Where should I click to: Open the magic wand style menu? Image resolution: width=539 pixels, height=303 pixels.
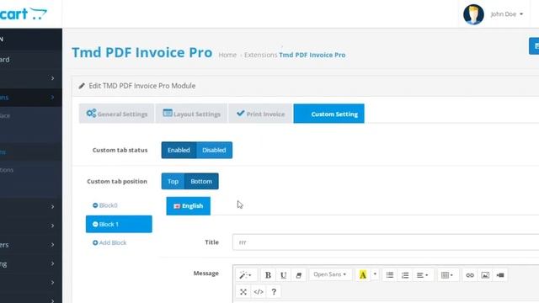tap(245, 275)
